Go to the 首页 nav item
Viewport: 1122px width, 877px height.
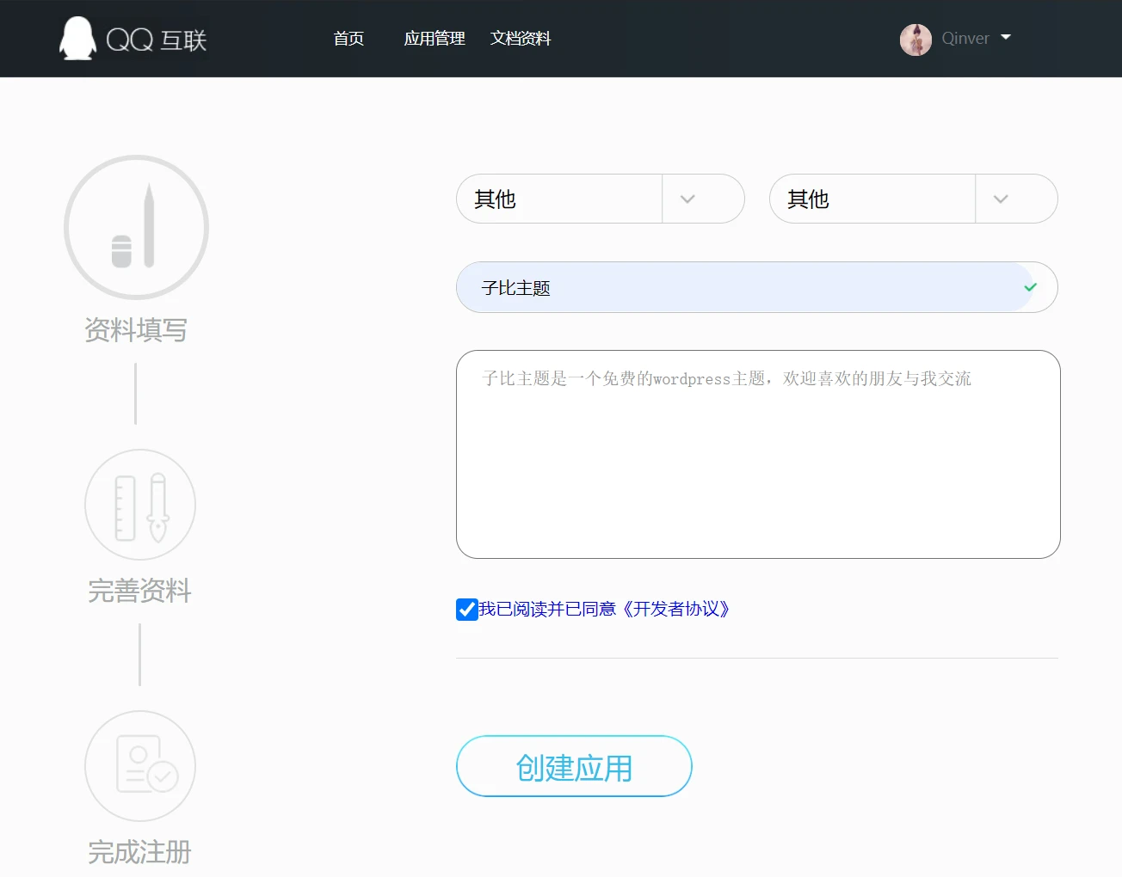[x=348, y=39]
